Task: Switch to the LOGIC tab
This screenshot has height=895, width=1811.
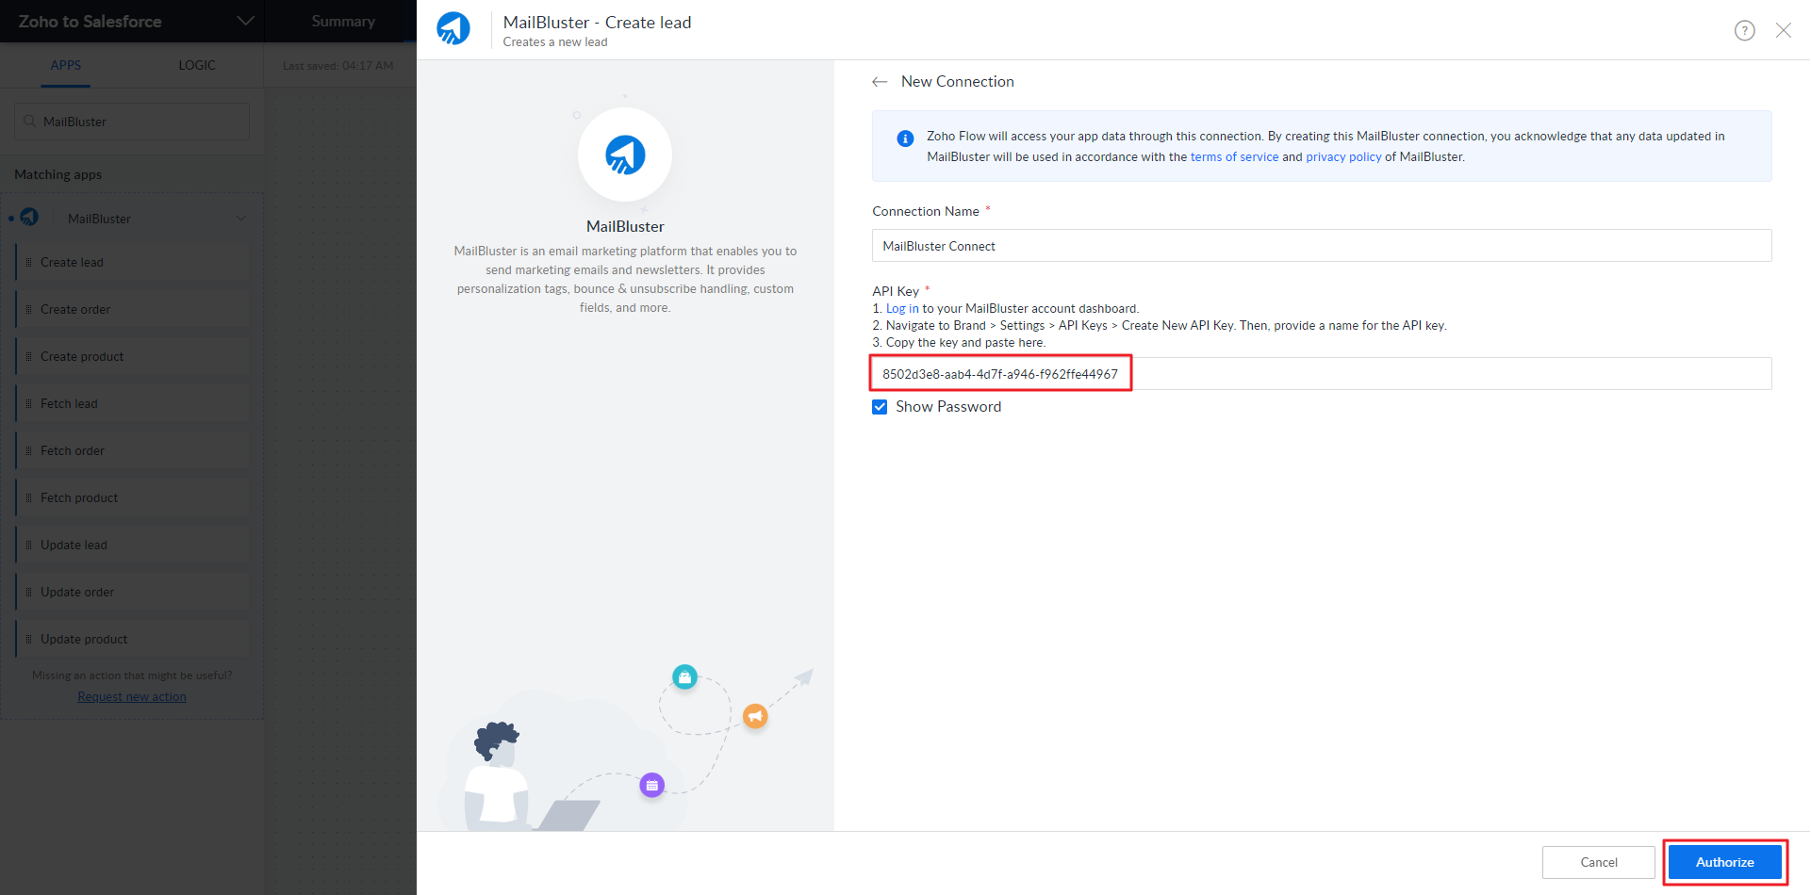Action: tap(197, 65)
